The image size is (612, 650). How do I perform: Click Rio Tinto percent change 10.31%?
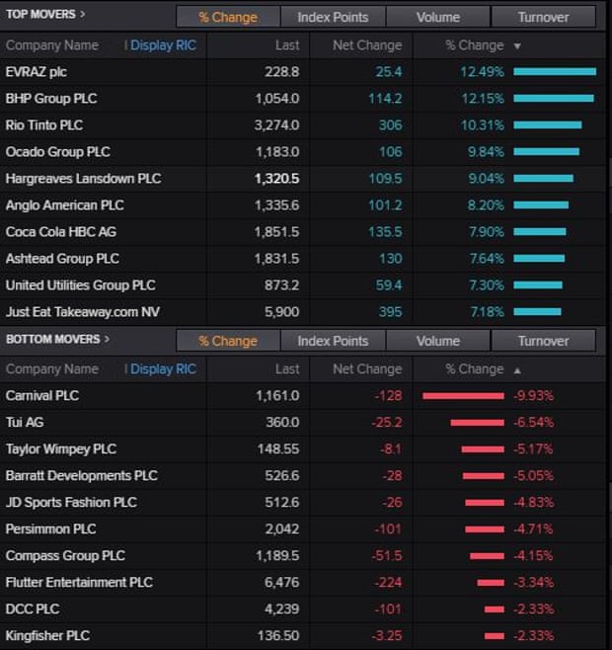point(483,124)
